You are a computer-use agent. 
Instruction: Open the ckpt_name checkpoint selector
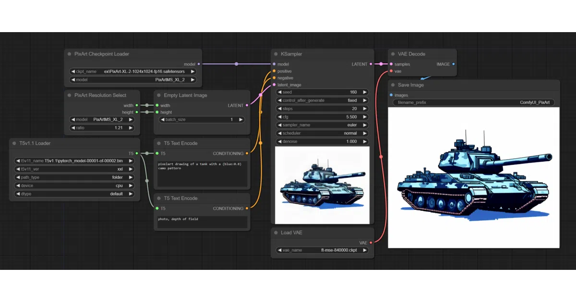coord(133,71)
